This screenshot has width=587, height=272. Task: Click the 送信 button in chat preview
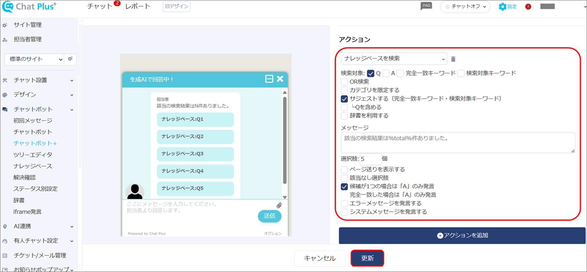click(x=270, y=216)
